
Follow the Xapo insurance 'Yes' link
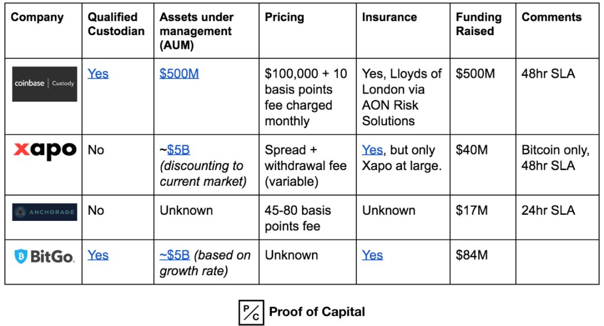point(372,150)
